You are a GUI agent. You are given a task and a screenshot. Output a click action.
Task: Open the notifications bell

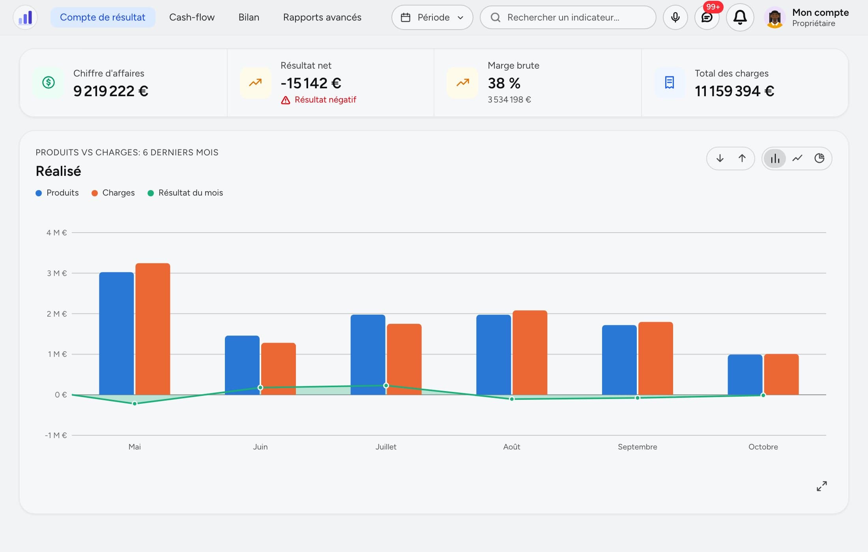pyautogui.click(x=740, y=17)
